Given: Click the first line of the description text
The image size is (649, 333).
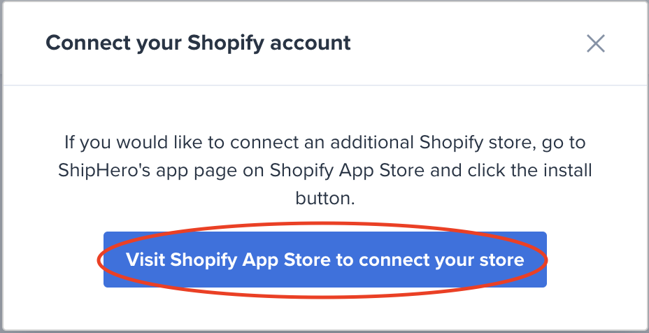Looking at the screenshot, I should tap(324, 143).
